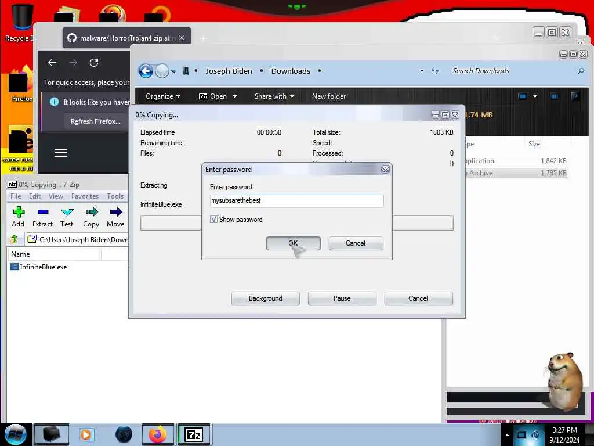Expand the view options dropdown arrow

pos(535,96)
